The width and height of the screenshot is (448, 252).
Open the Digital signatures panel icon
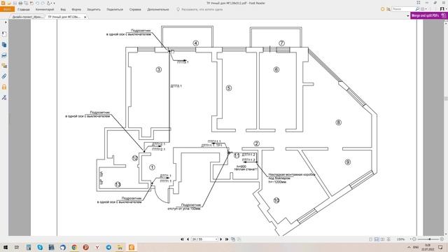pyautogui.click(x=4, y=97)
